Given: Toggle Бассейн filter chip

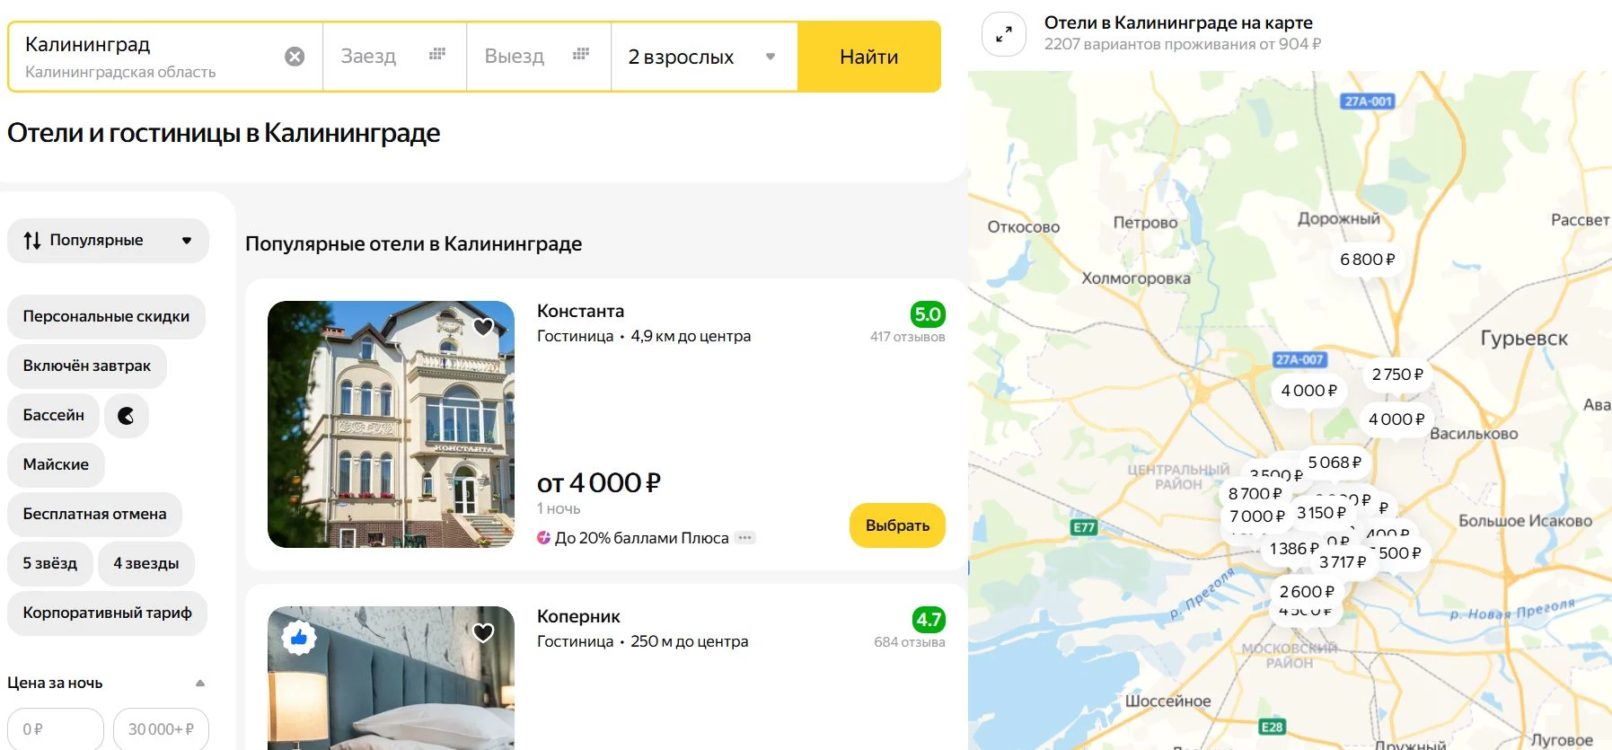Looking at the screenshot, I should tap(54, 415).
